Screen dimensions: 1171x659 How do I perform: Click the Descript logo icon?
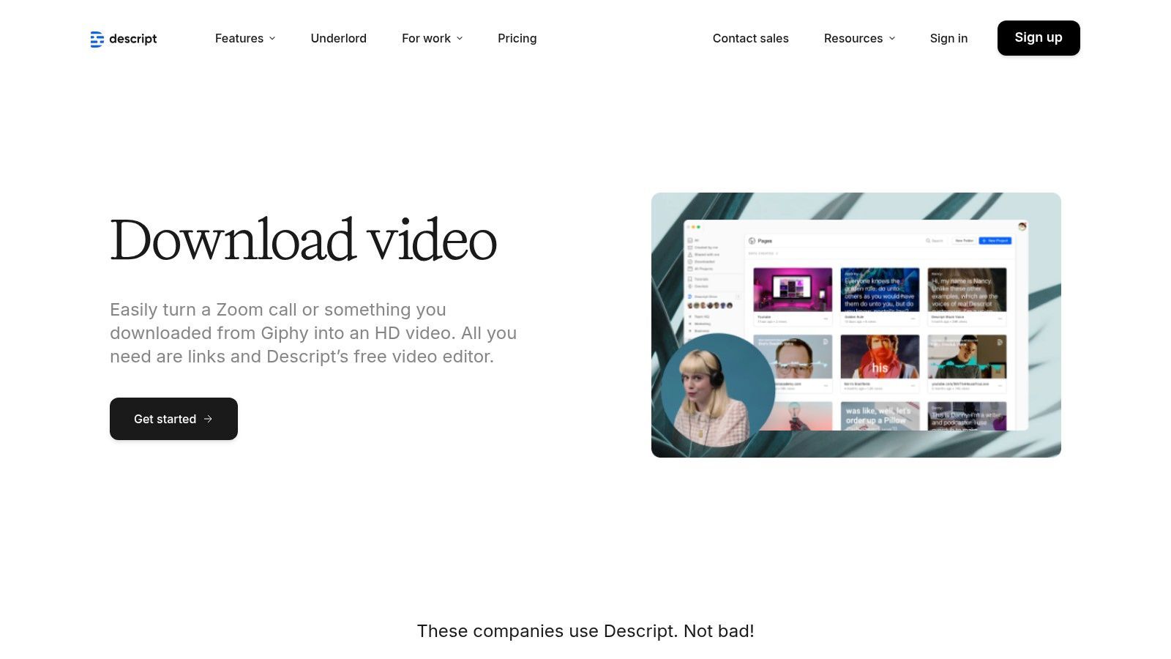97,39
